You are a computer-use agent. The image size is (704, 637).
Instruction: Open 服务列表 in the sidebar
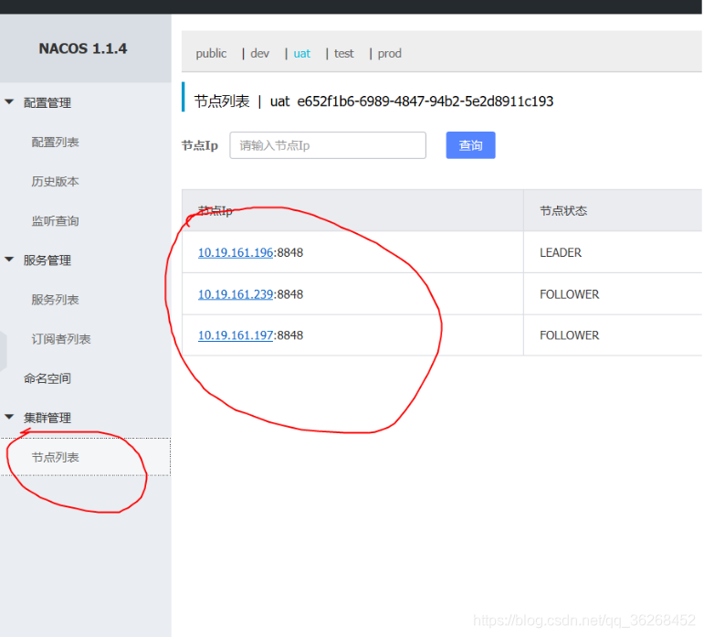[55, 300]
